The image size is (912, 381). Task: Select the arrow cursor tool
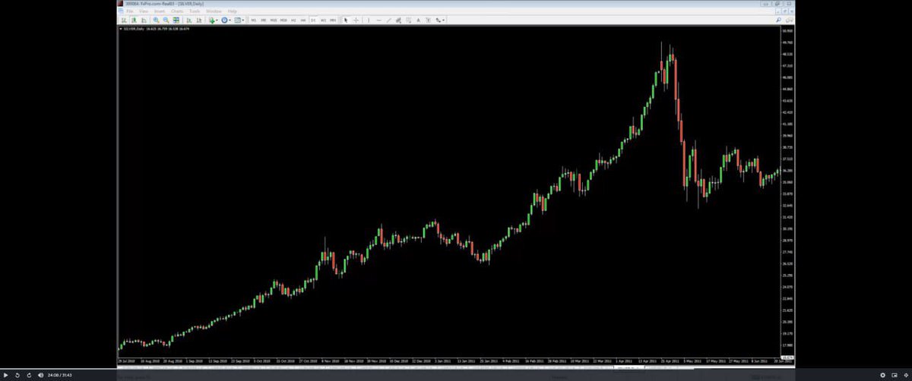coord(346,20)
